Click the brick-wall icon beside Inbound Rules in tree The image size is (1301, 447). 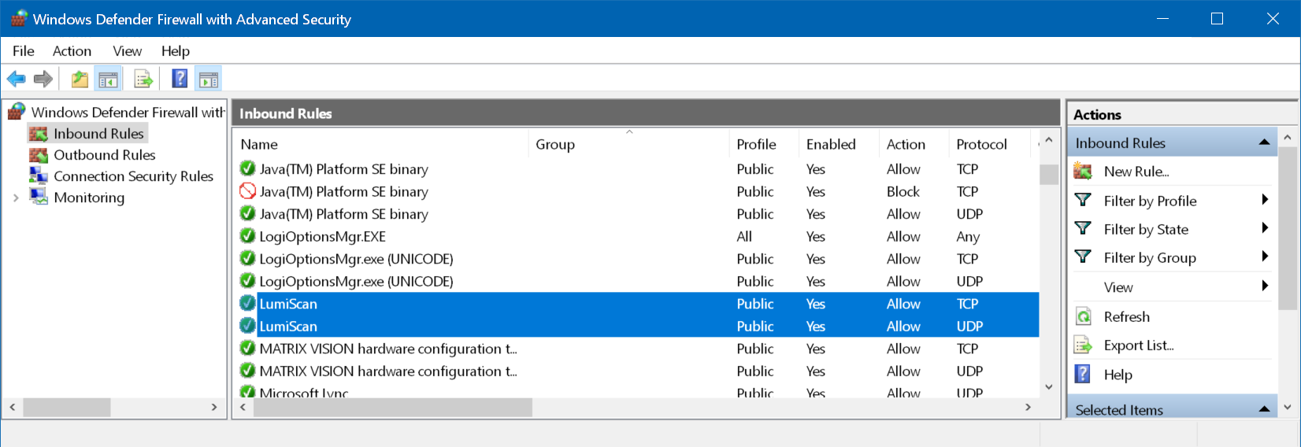[39, 134]
